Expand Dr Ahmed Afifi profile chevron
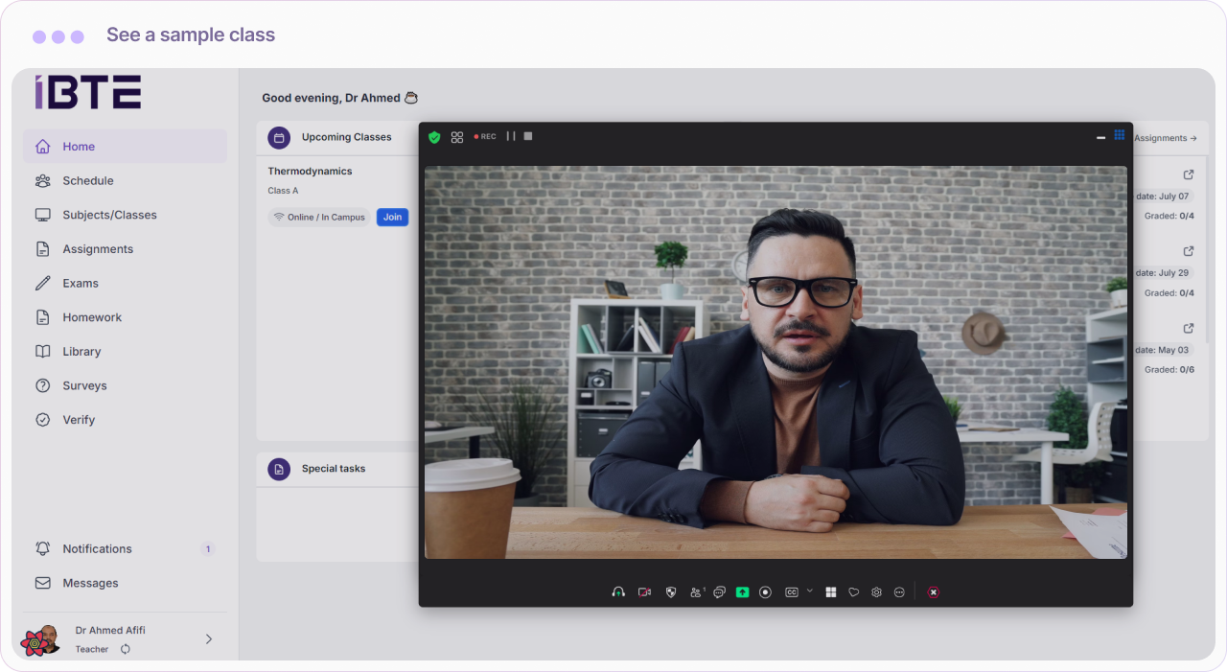This screenshot has width=1227, height=672. pos(209,639)
